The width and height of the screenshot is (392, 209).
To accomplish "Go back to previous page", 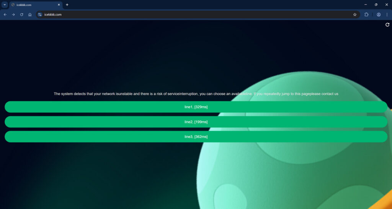I will click(x=5, y=15).
